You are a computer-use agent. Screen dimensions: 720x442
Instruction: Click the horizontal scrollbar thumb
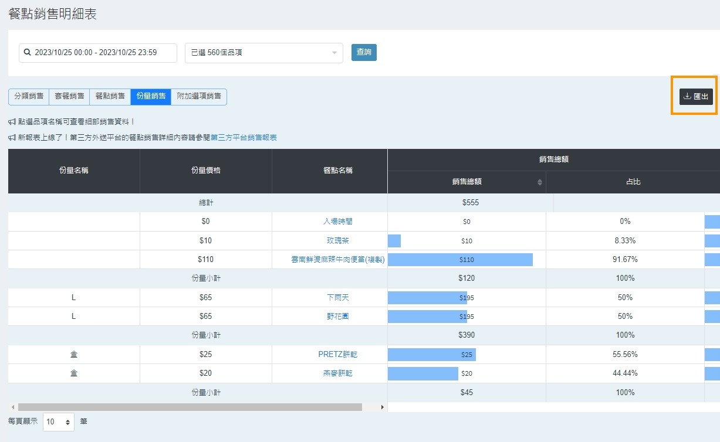(190, 407)
